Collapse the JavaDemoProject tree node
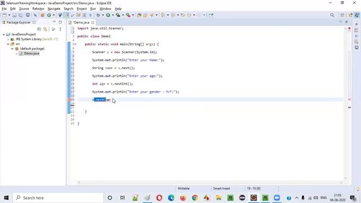 (4, 34)
